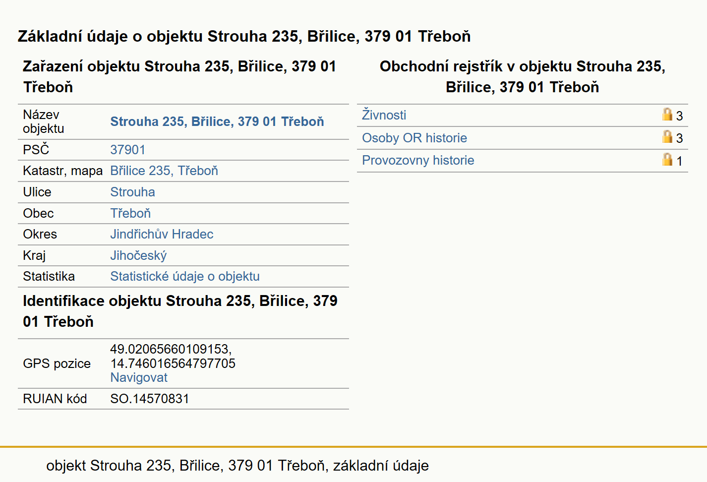
Task: Click the lock icon beside Osoby OR historie
Action: tap(667, 137)
